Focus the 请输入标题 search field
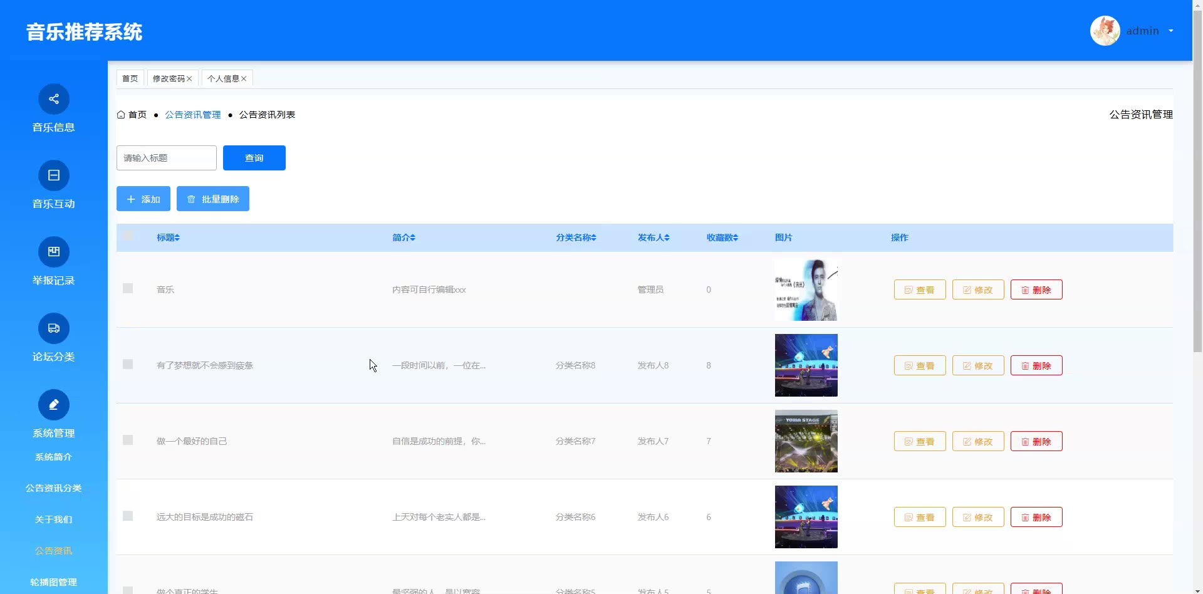The width and height of the screenshot is (1203, 594). coord(167,158)
